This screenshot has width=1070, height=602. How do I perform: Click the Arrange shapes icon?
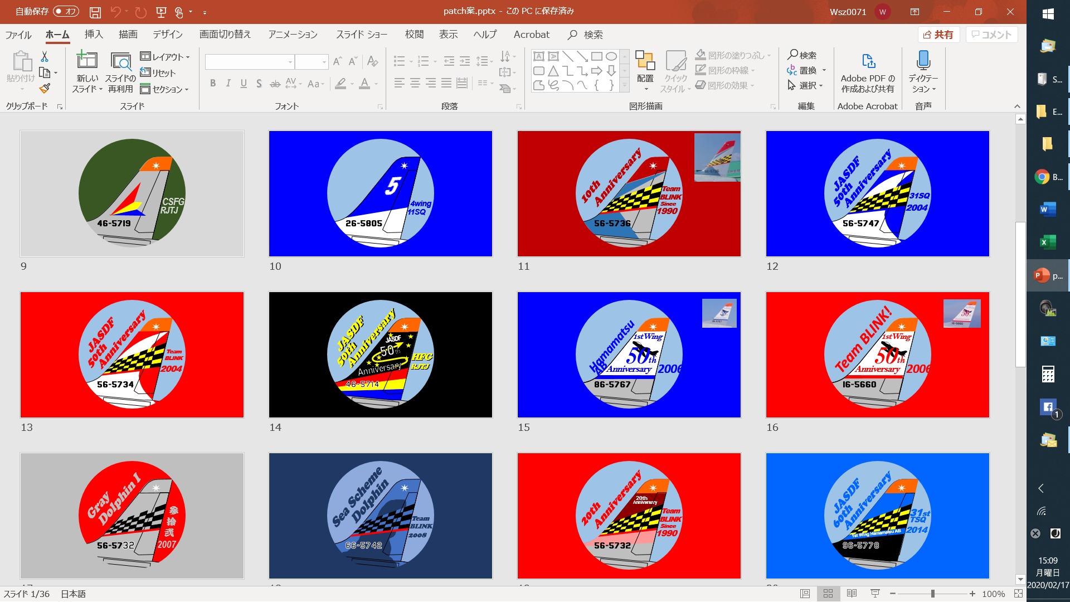pos(645,60)
